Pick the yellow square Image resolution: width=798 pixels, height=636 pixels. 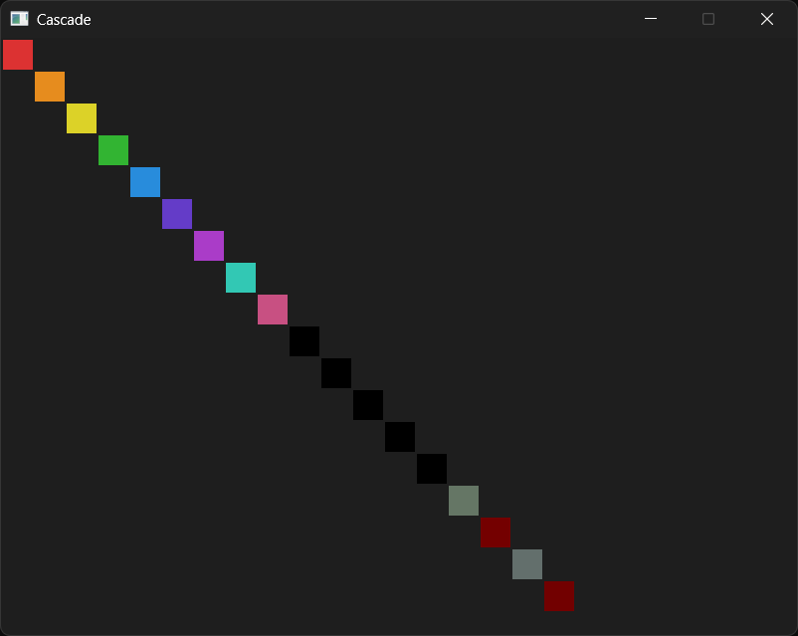(82, 118)
